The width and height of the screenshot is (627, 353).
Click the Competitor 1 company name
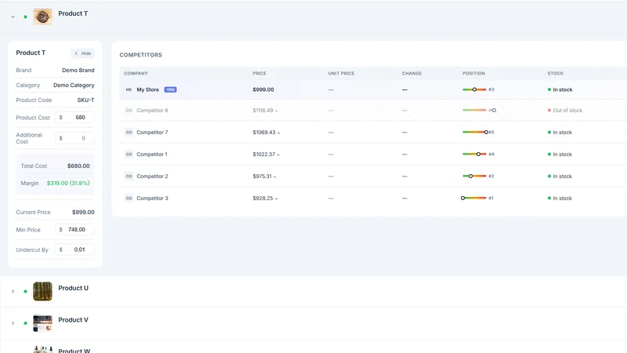click(x=152, y=154)
